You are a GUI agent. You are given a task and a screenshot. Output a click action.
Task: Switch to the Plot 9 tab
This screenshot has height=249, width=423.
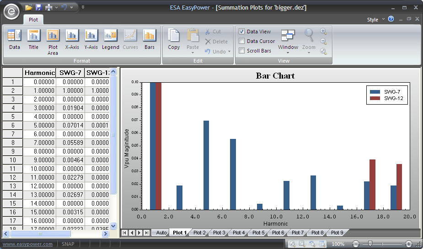[337, 233]
